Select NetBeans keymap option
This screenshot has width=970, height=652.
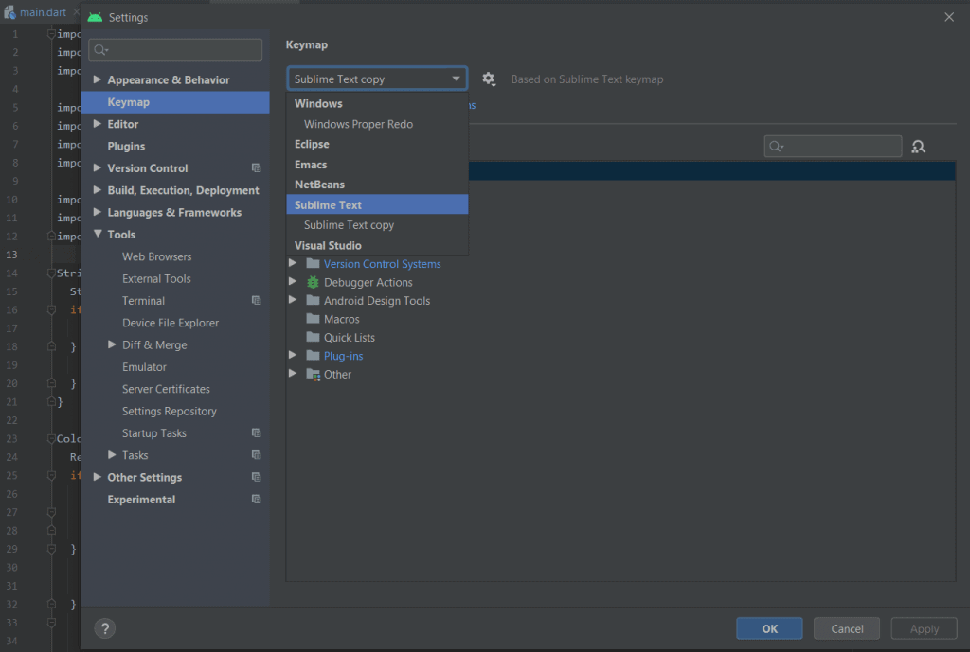point(377,185)
